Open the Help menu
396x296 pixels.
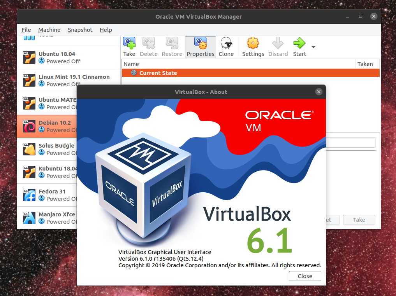(106, 30)
